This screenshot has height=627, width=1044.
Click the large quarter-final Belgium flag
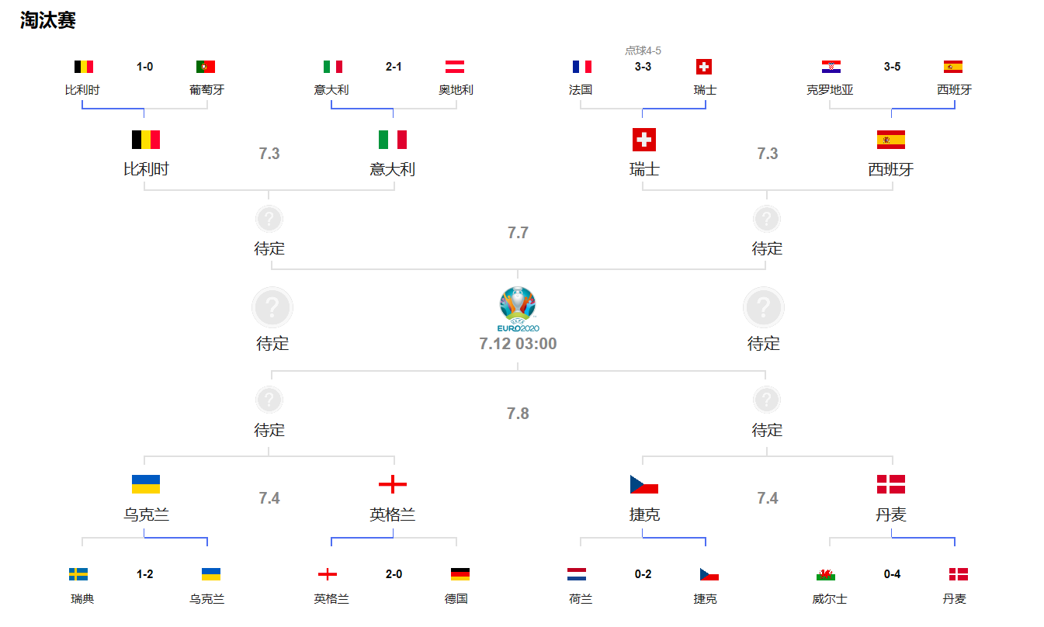pos(146,140)
